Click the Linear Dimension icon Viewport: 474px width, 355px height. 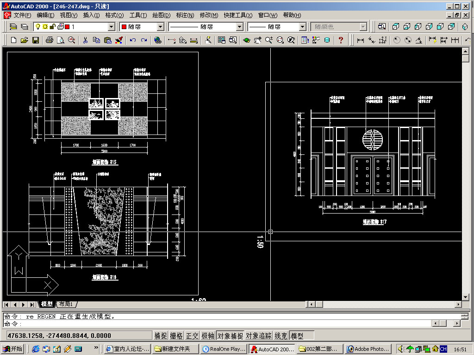point(360,40)
